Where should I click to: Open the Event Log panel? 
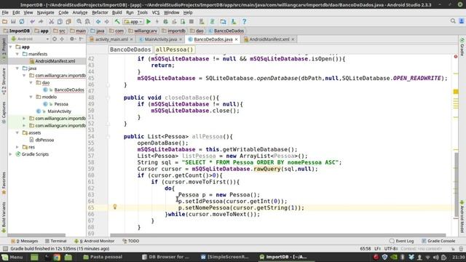point(401,241)
